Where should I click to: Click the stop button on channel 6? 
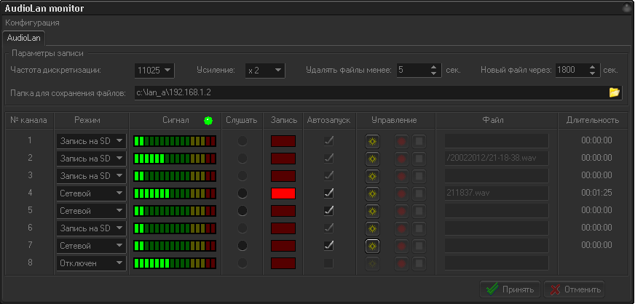[419, 228]
